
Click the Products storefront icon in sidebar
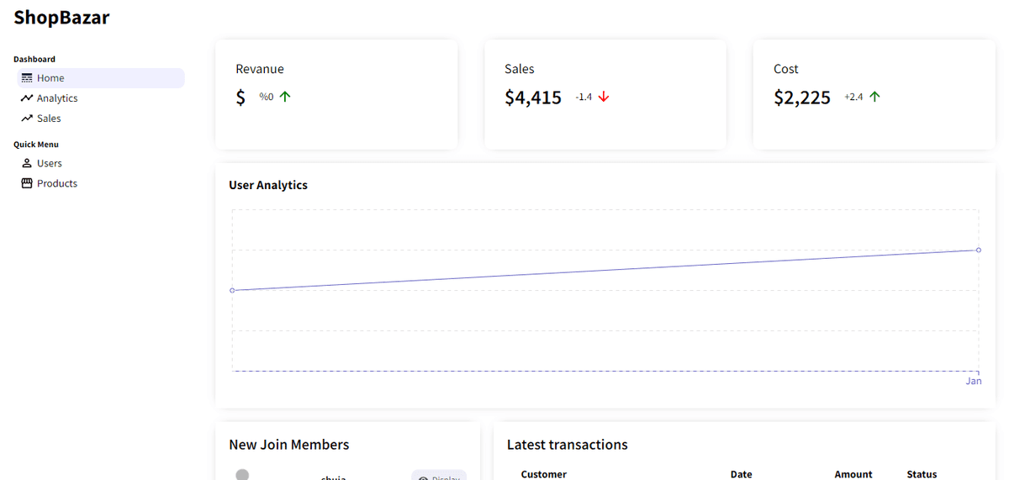[27, 183]
